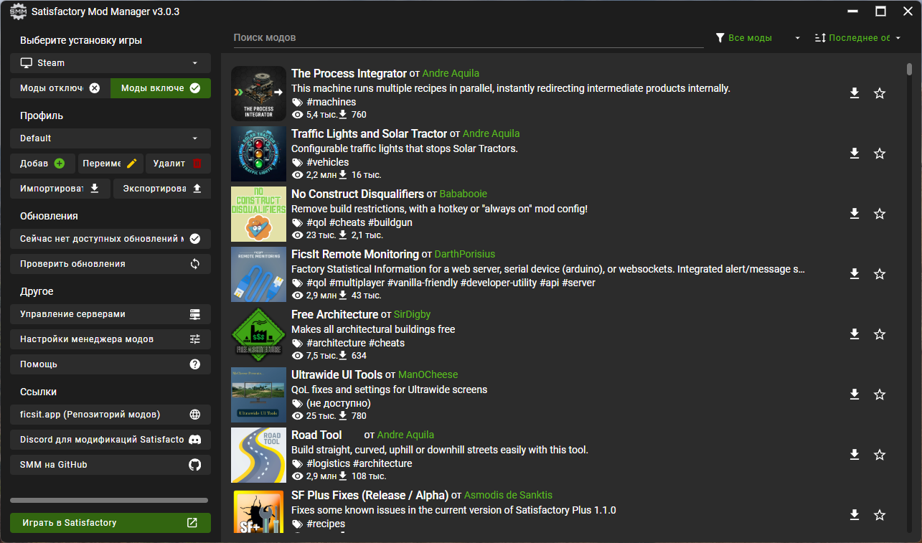Open Traffic Lights and Solar Tractor thumbnail

[258, 154]
